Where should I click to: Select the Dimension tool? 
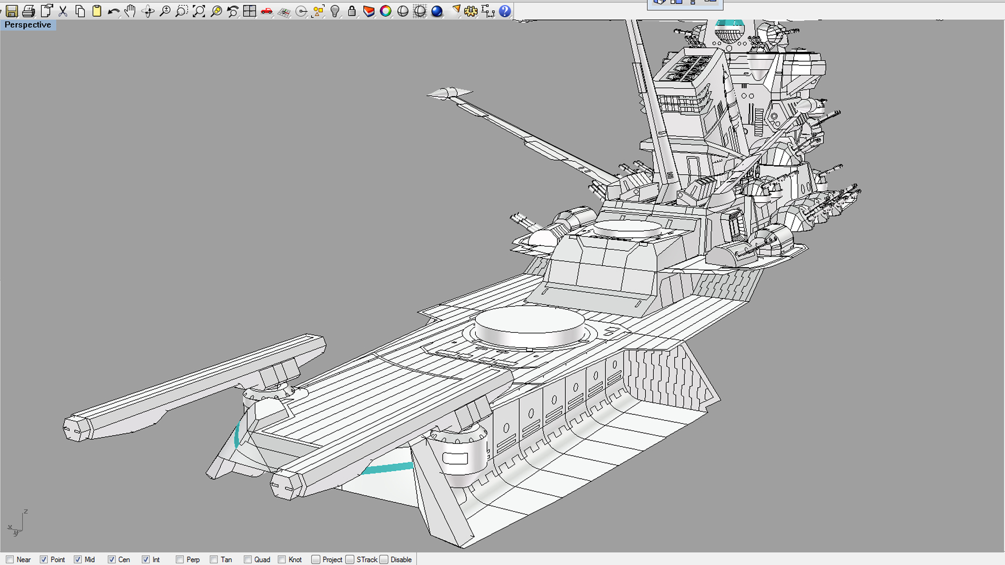click(488, 11)
